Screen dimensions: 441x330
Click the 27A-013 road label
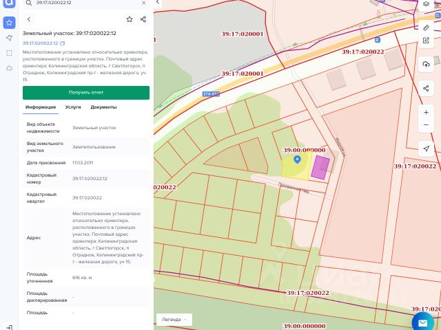point(211,93)
